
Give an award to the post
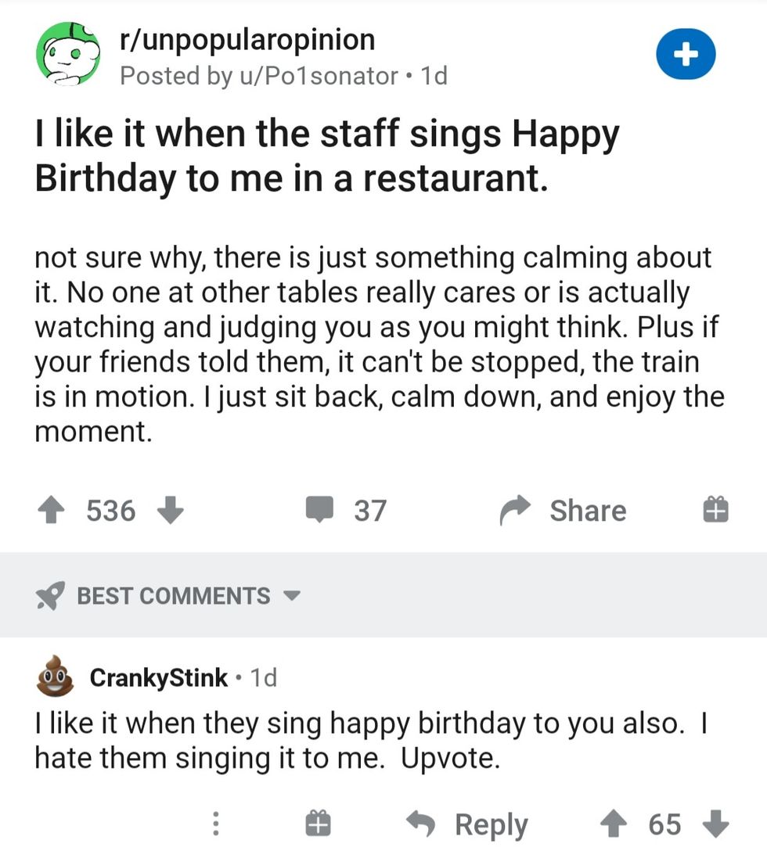(715, 511)
